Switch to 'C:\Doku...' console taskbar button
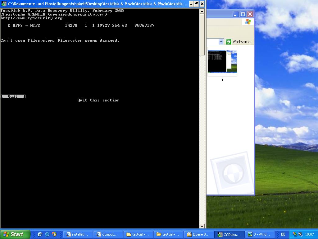318x239 pixels. coord(229,234)
